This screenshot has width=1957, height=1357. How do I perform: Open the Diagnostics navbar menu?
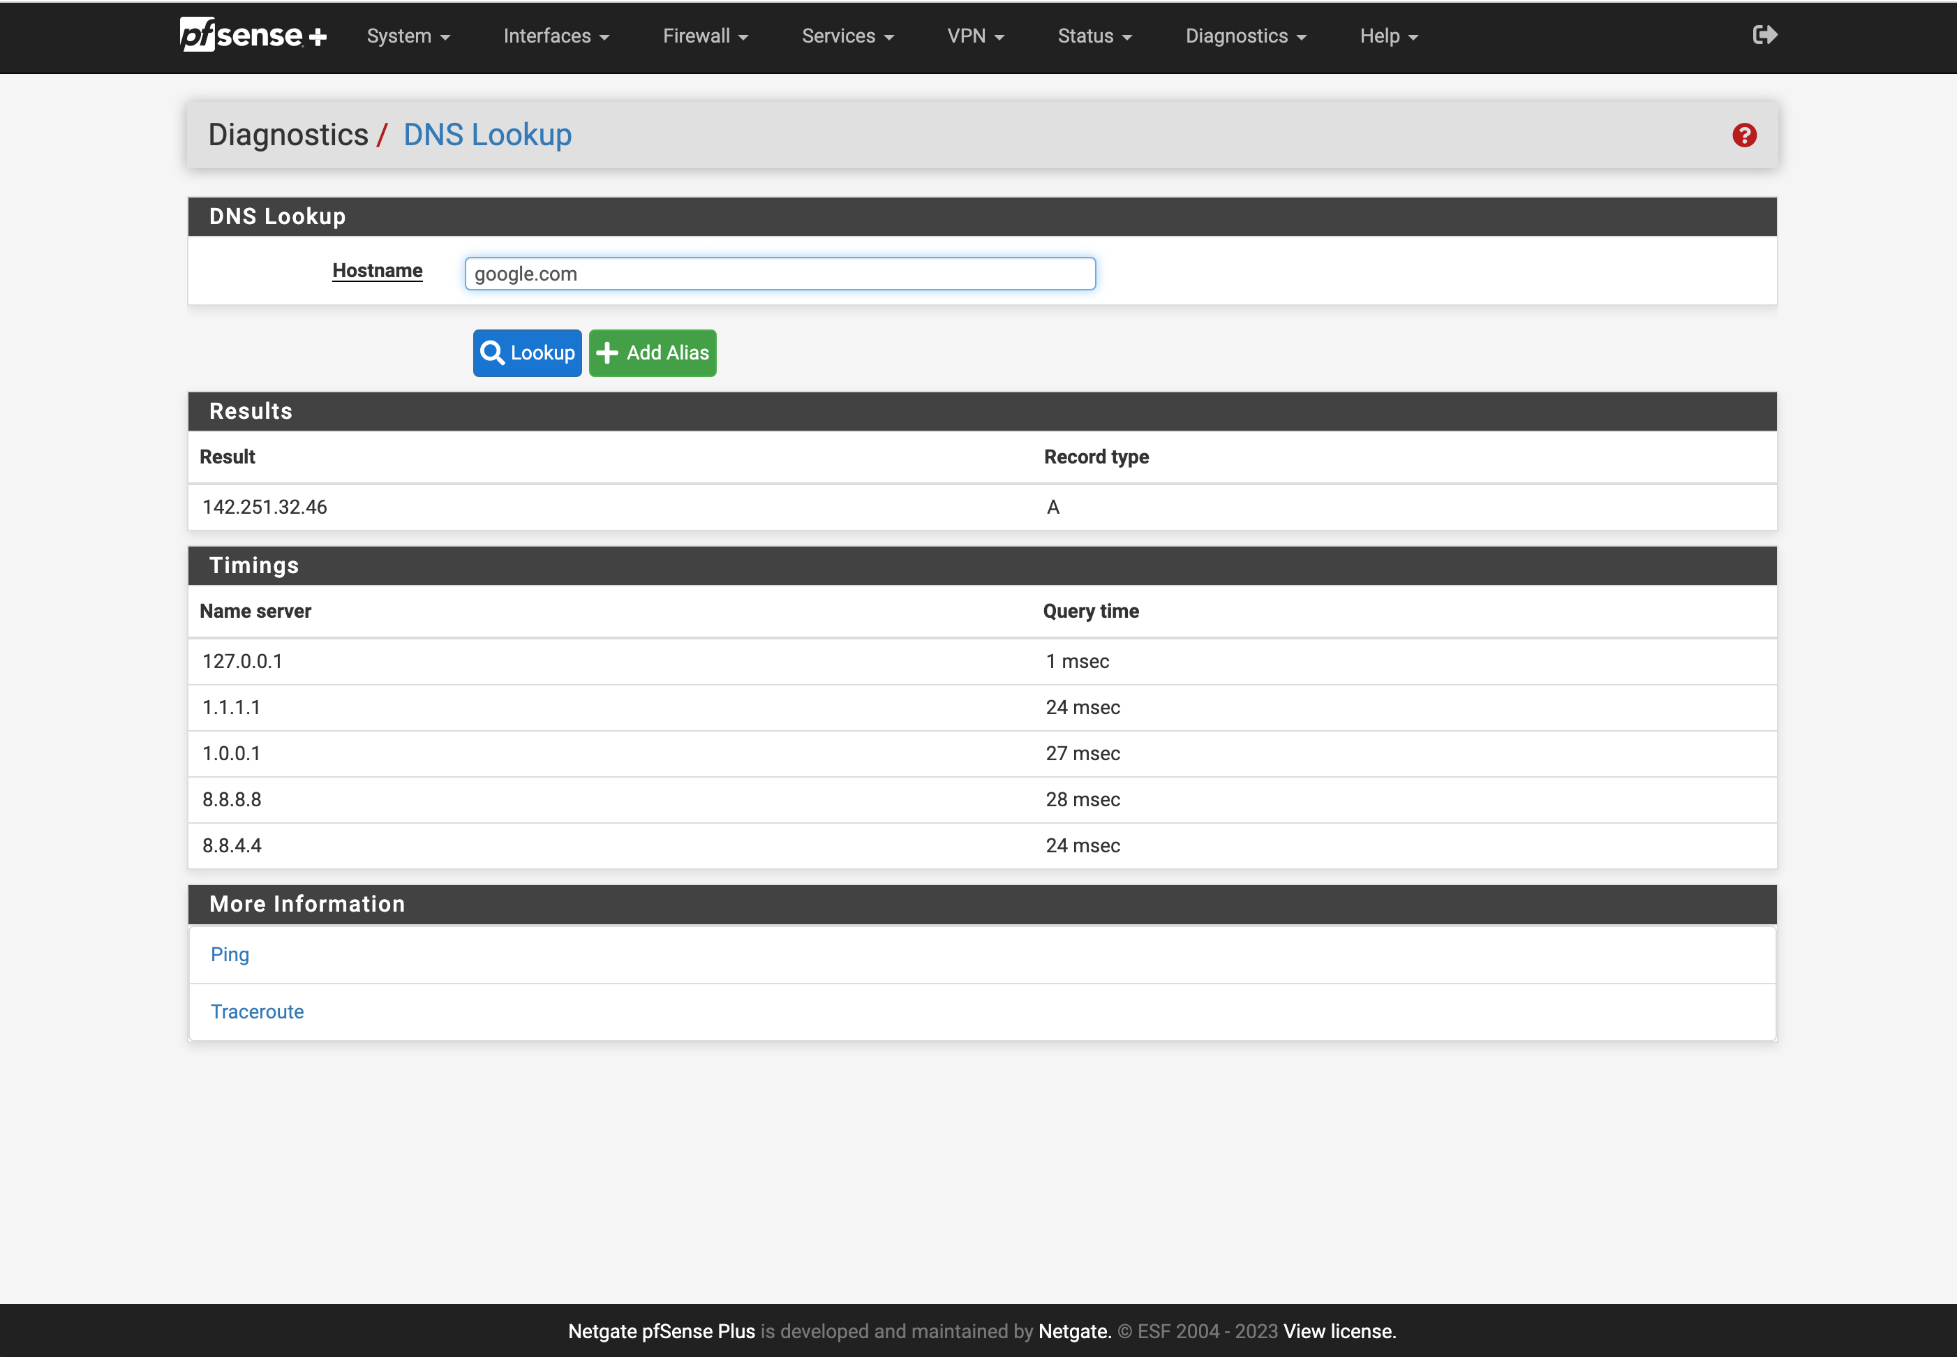[x=1245, y=36]
